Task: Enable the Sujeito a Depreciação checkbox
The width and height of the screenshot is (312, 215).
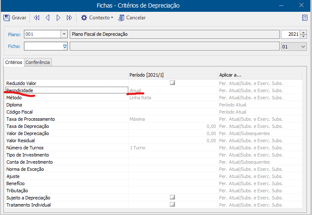Action: tap(172, 197)
